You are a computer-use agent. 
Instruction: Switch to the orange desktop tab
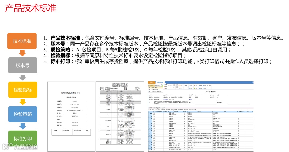(151, 82)
